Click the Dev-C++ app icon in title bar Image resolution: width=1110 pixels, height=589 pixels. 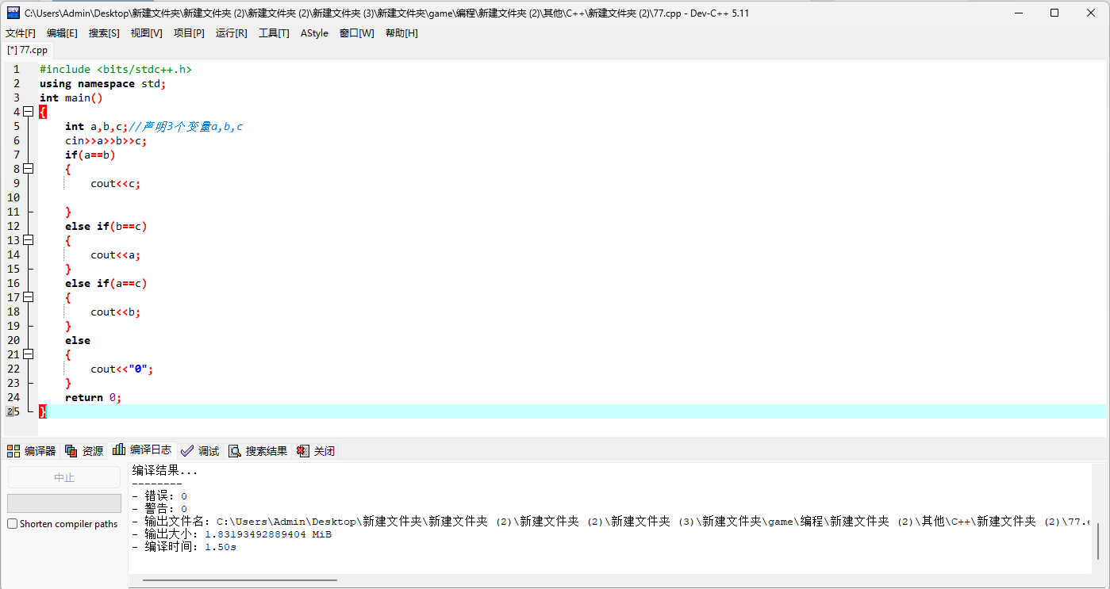click(x=13, y=13)
